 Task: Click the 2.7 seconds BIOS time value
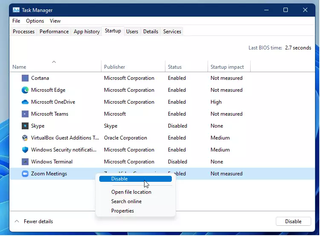click(x=298, y=48)
